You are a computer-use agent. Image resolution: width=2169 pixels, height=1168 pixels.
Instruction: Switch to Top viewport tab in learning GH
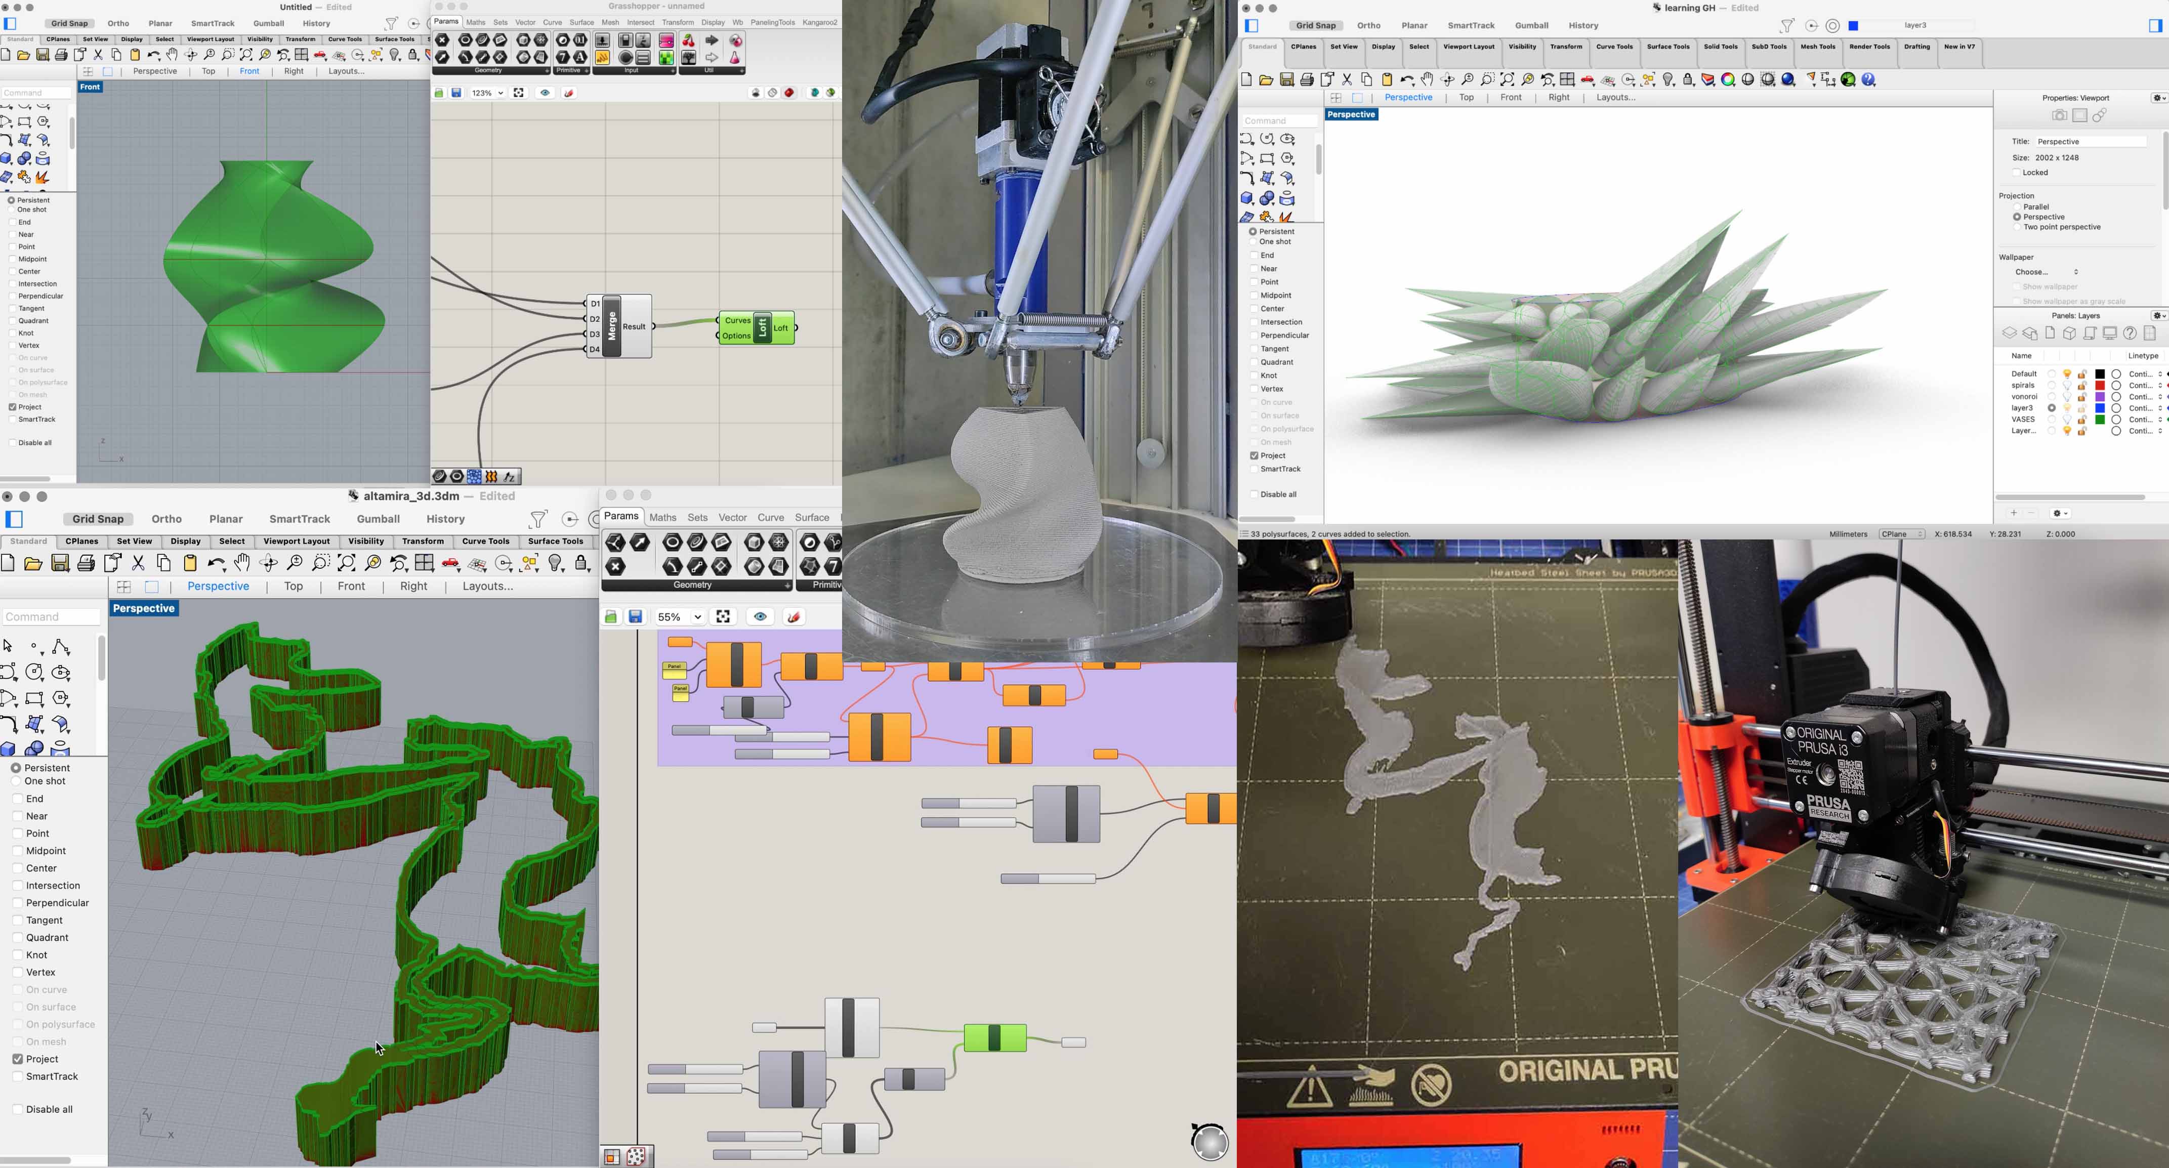[1466, 99]
